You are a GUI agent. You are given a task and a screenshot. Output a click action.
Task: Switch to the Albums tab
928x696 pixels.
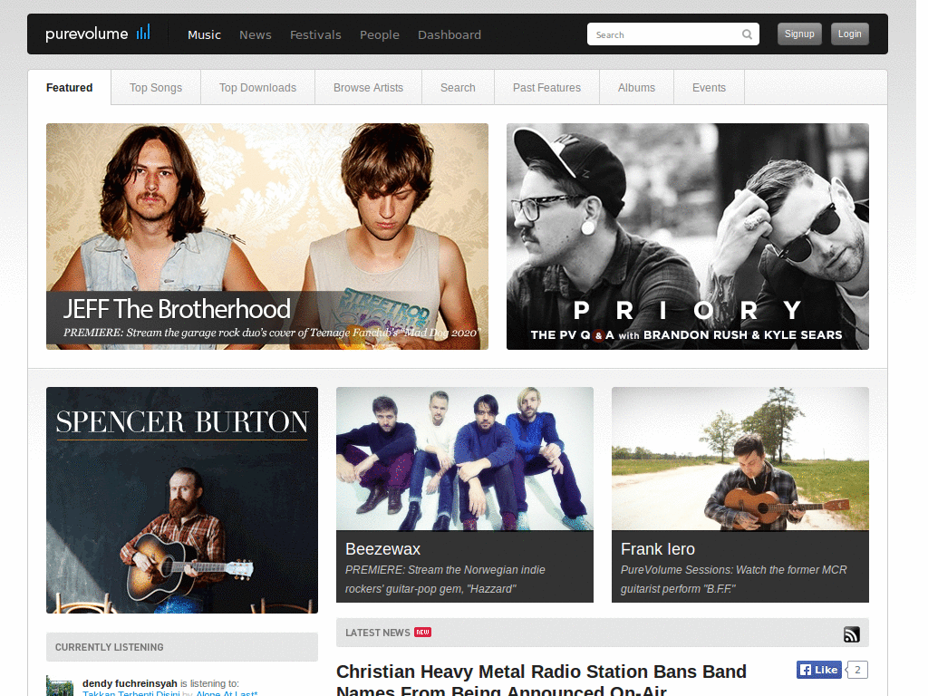point(636,88)
